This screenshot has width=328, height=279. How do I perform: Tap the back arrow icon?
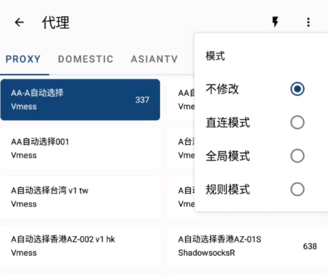coord(19,23)
